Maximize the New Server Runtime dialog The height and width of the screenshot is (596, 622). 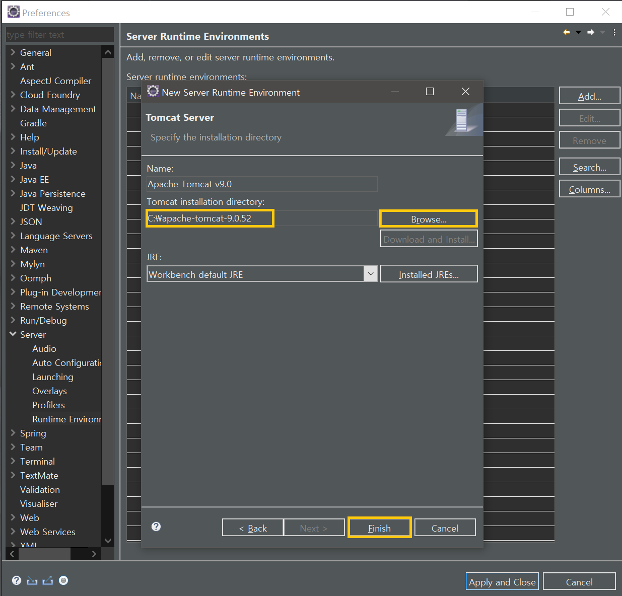click(430, 91)
